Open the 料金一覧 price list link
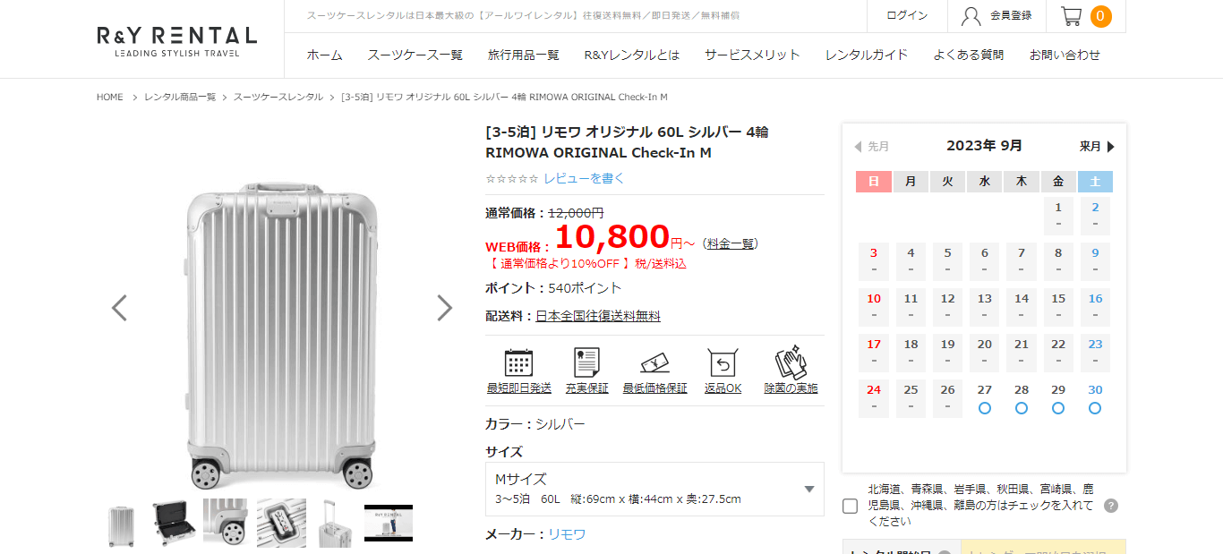Viewport: 1223px width, 554px height. click(731, 243)
